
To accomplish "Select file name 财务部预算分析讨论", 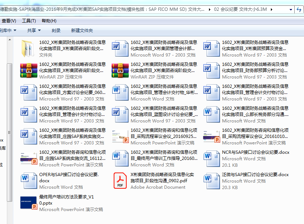I will click(x=255, y=67).
